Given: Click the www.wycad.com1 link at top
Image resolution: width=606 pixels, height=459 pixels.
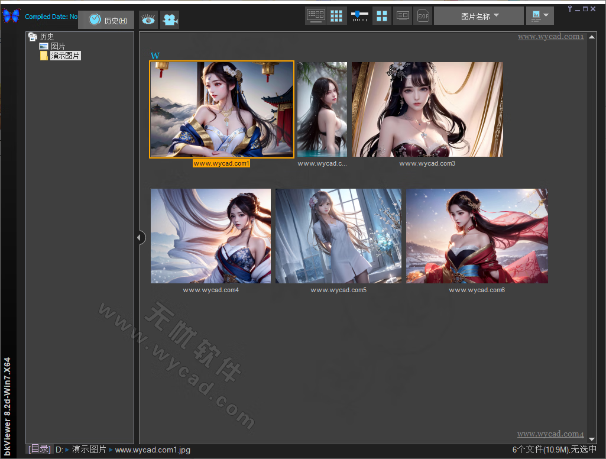Looking at the screenshot, I should (550, 36).
